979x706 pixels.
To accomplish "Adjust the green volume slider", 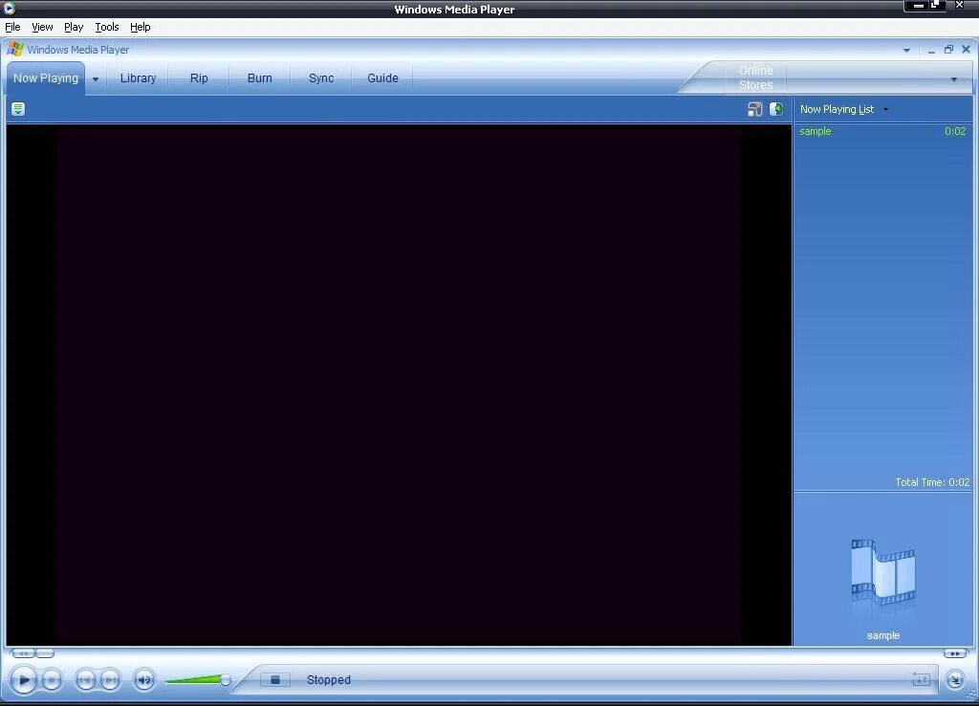I will pyautogui.click(x=197, y=679).
